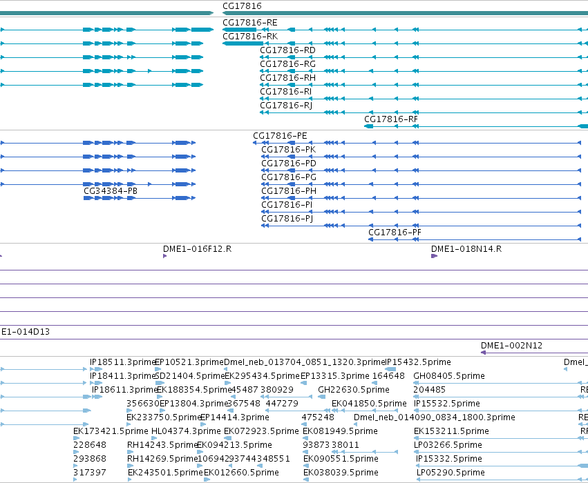Image resolution: width=588 pixels, height=483 pixels.
Task: Click the CG17816-PD protein label
Action: click(x=289, y=164)
